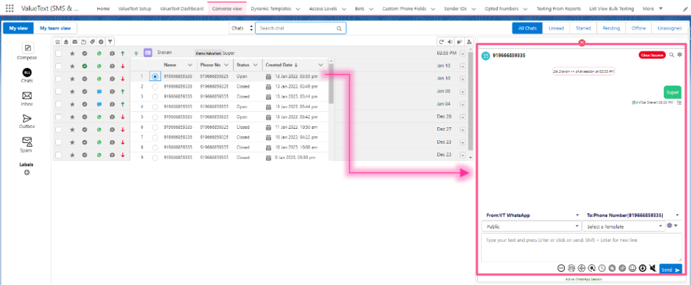The width and height of the screenshot is (691, 285).
Task: Switch to the My team view tab
Action: (x=55, y=28)
